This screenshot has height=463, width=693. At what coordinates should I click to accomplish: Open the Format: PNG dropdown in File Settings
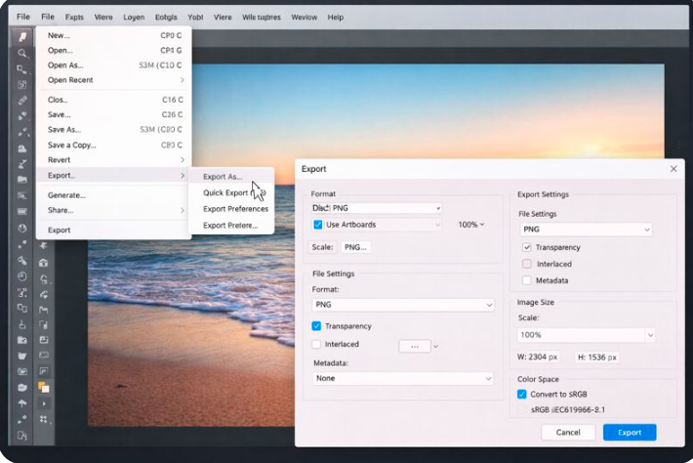403,305
